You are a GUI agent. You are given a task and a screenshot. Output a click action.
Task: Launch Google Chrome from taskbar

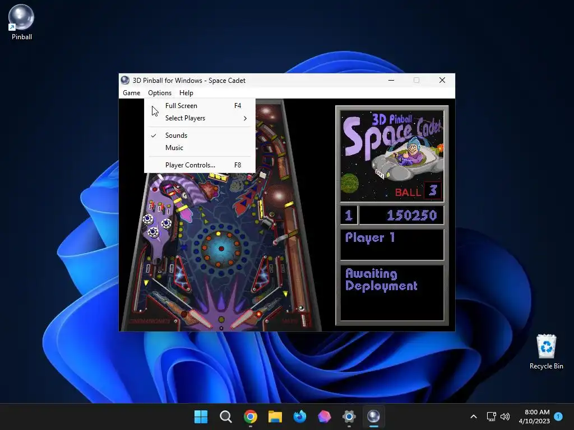point(251,417)
